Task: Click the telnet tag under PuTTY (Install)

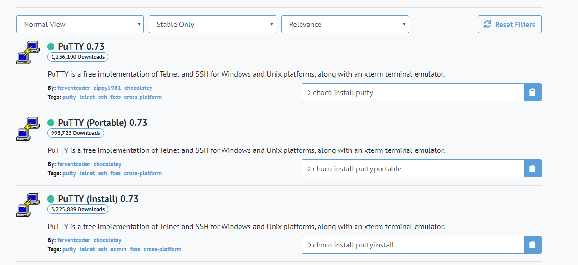Action: 87,249
